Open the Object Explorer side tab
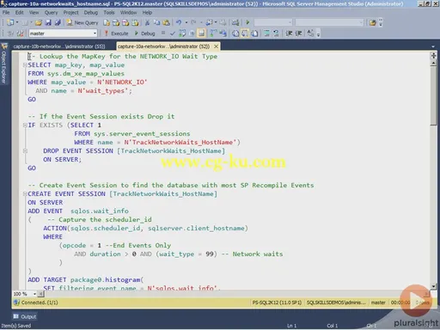This screenshot has height=330, width=440. (4, 64)
